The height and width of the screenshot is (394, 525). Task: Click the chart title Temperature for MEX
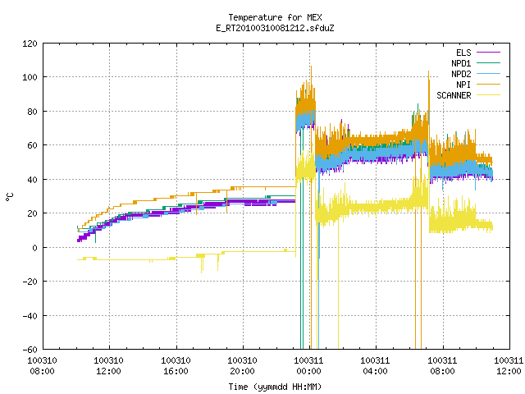pyautogui.click(x=276, y=17)
